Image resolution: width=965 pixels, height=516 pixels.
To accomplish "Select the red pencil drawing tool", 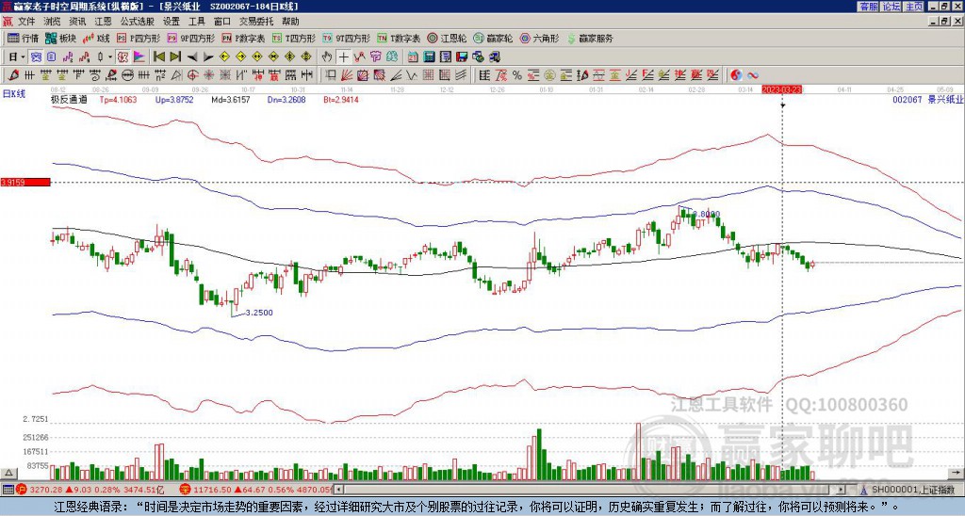I will 12,75.
